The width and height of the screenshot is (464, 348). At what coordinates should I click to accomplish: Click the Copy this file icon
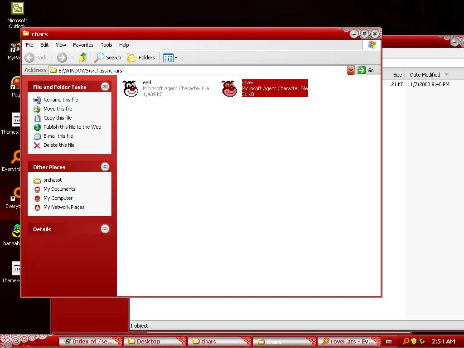tap(37, 118)
